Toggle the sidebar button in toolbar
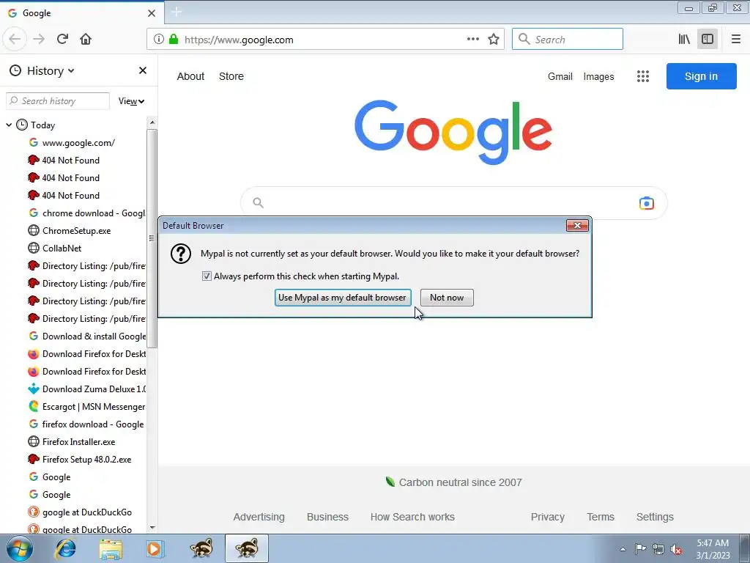The image size is (750, 563). pos(708,40)
